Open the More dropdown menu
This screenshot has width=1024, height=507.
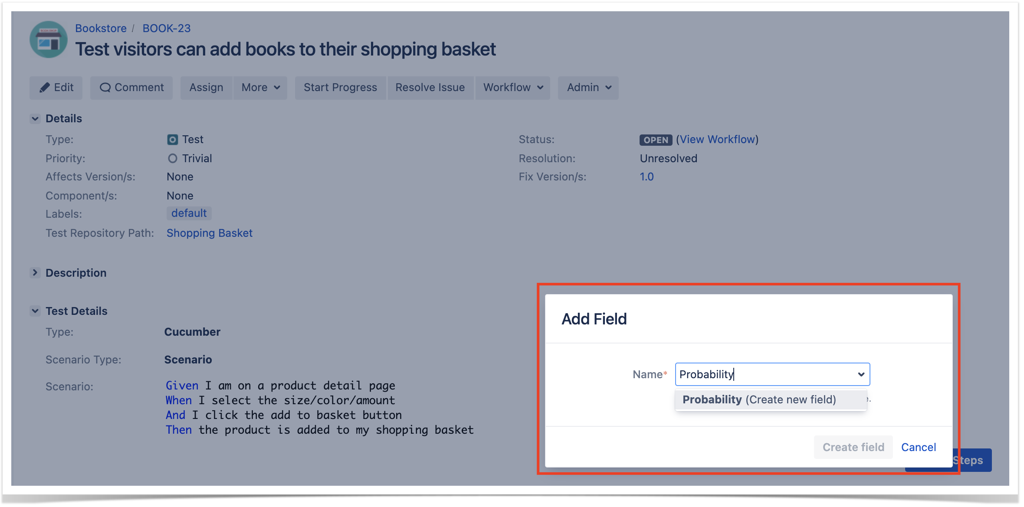(x=260, y=88)
